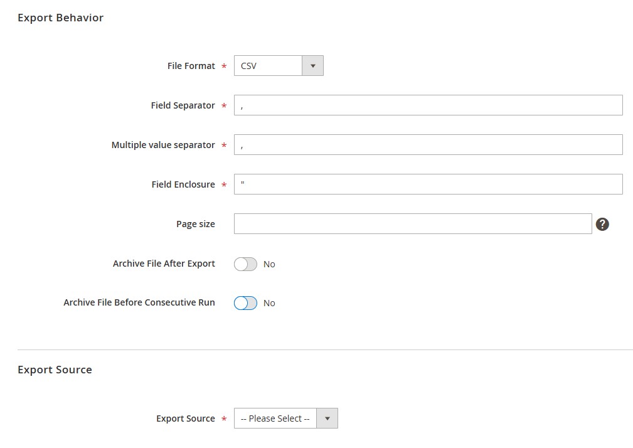The width and height of the screenshot is (633, 448).
Task: Click the required asterisk beside File Format
Action: point(224,65)
